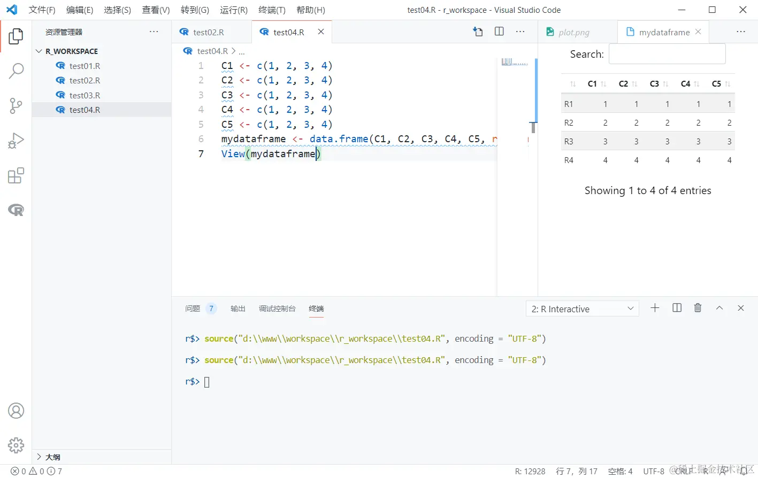Open the Explorer view in activity bar
Image resolution: width=758 pixels, height=478 pixels.
pyautogui.click(x=16, y=36)
